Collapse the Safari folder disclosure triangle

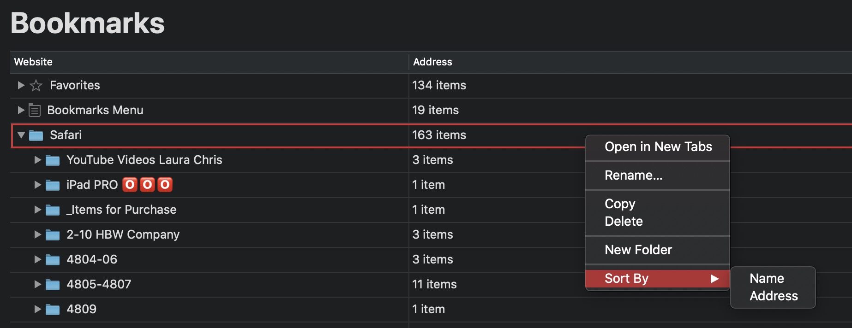coord(21,135)
